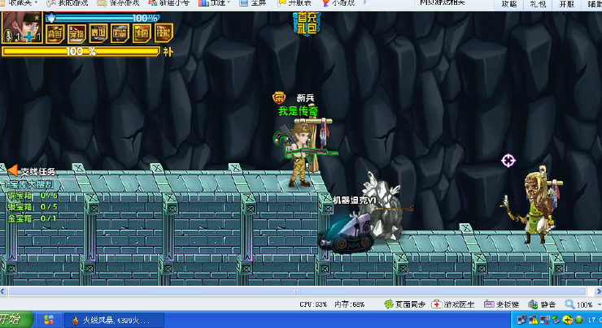This screenshot has height=328, width=602.
Task: Open the 图鉴 handbook icon
Action: (120, 34)
